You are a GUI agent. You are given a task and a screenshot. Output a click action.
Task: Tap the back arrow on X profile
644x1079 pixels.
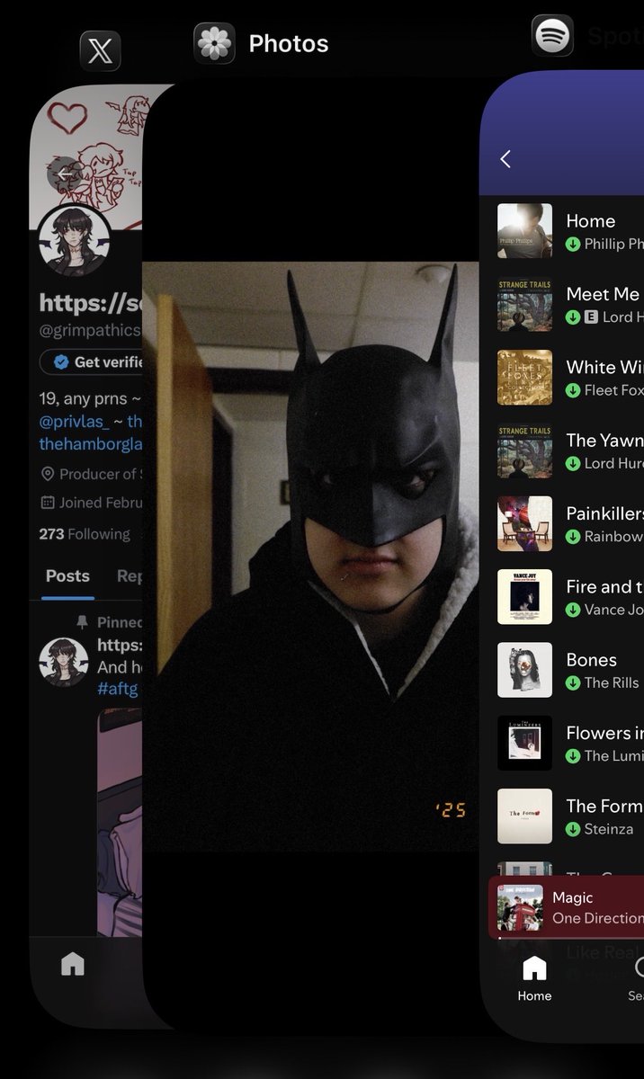[65, 174]
